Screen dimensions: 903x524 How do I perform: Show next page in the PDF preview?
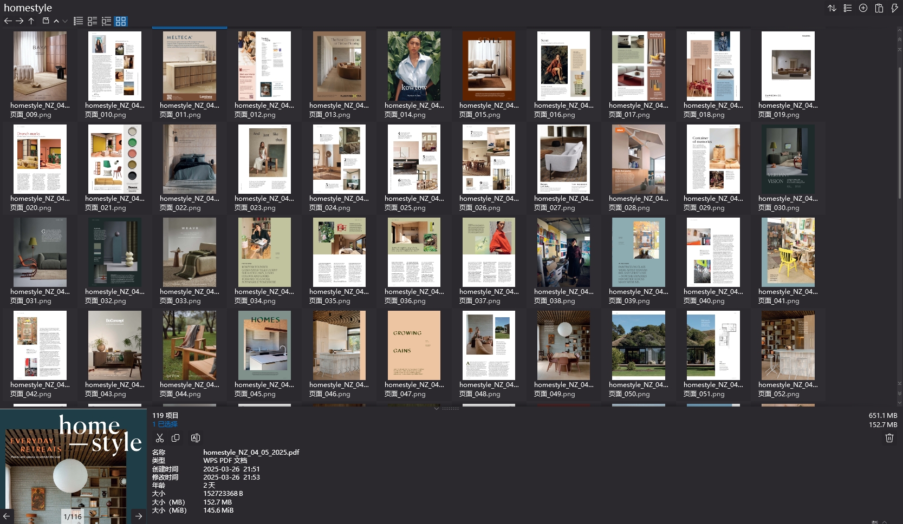pyautogui.click(x=139, y=516)
